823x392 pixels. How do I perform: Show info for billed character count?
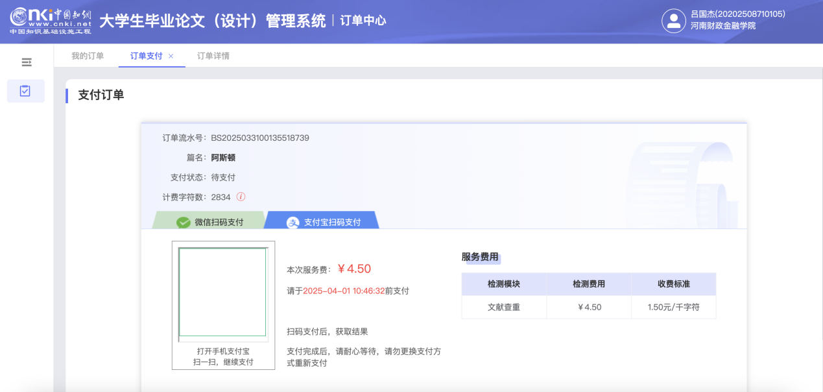[241, 197]
